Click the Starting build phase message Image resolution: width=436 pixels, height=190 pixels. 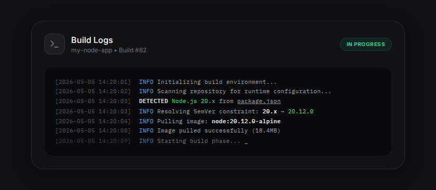(199, 141)
